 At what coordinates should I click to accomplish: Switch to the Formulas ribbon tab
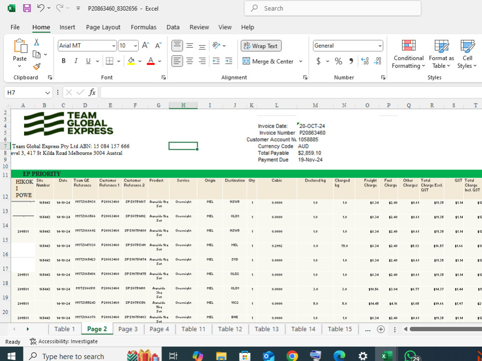pos(144,27)
